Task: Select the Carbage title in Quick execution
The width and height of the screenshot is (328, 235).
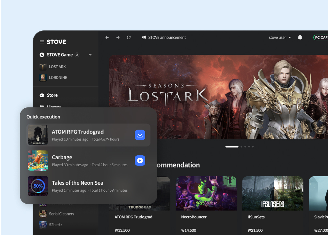Action: tap(62, 157)
